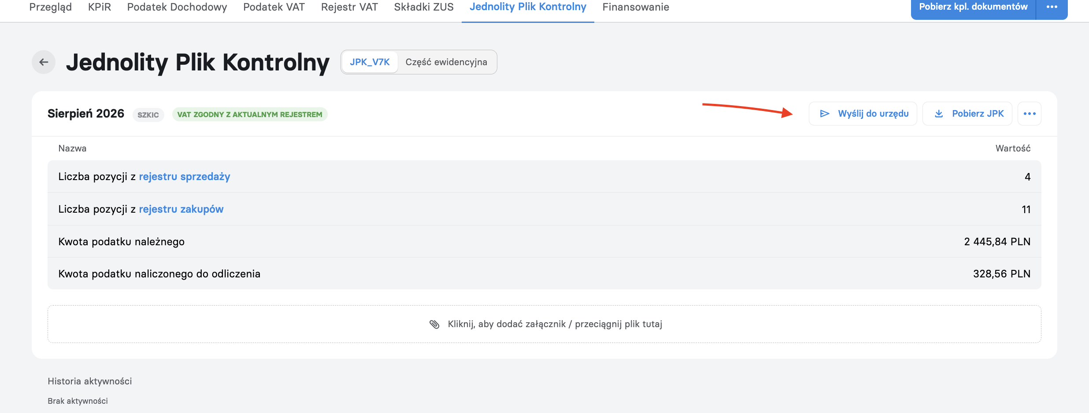Click the back arrow beside page title
Screen dimensions: 1089x413
(44, 62)
